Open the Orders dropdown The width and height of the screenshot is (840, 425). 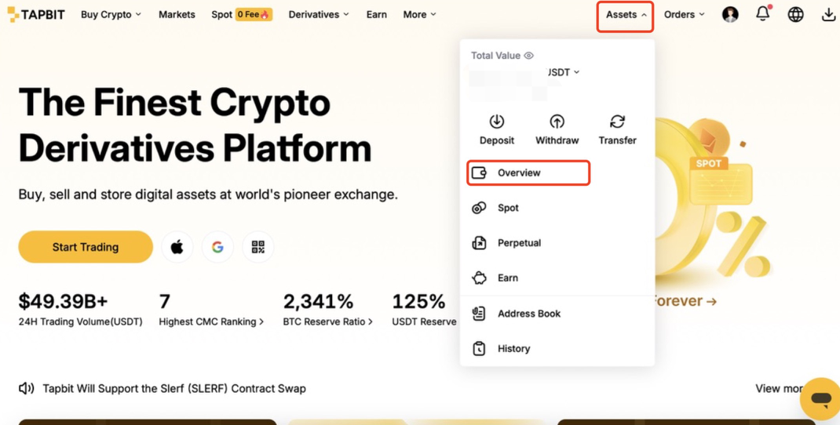[684, 14]
